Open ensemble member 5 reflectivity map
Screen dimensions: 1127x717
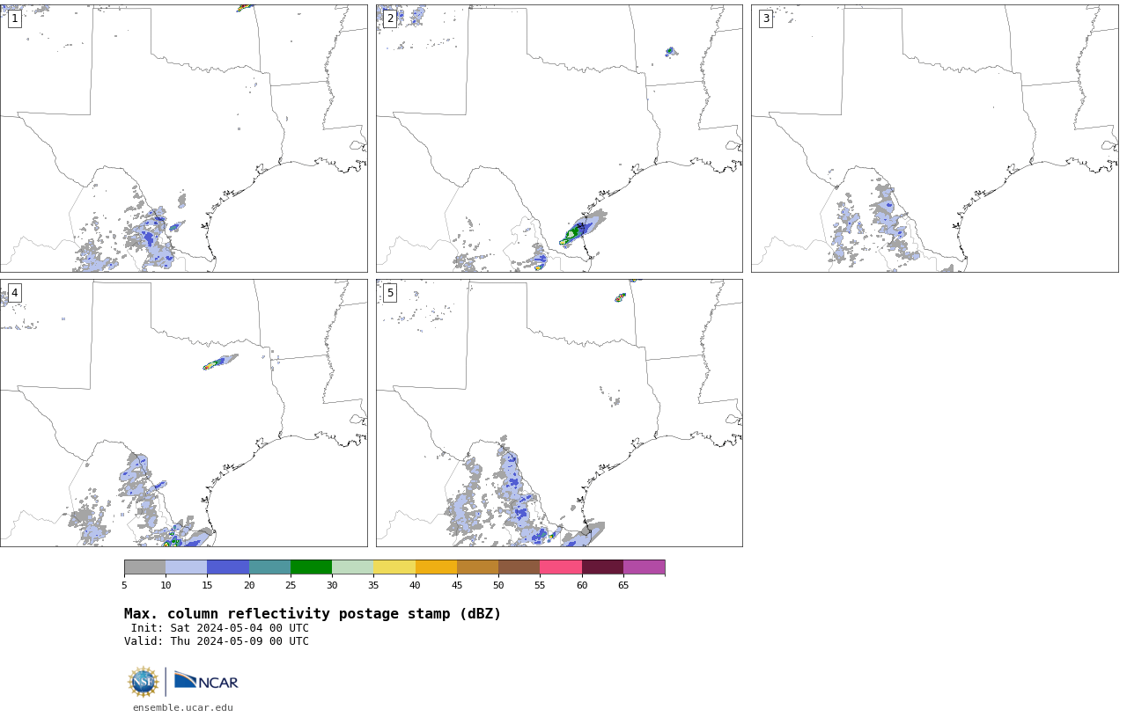[x=559, y=413]
